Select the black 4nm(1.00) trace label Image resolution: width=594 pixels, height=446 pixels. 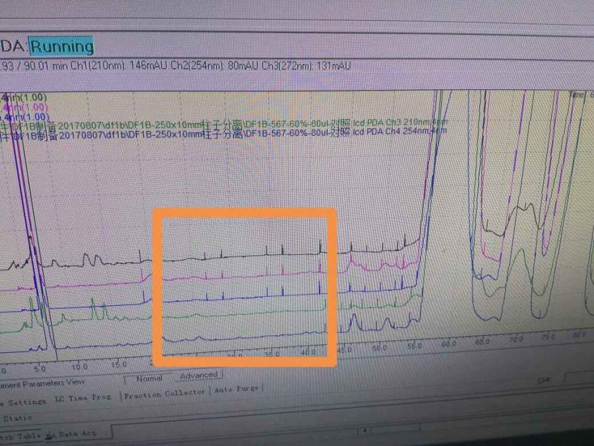click(x=24, y=98)
